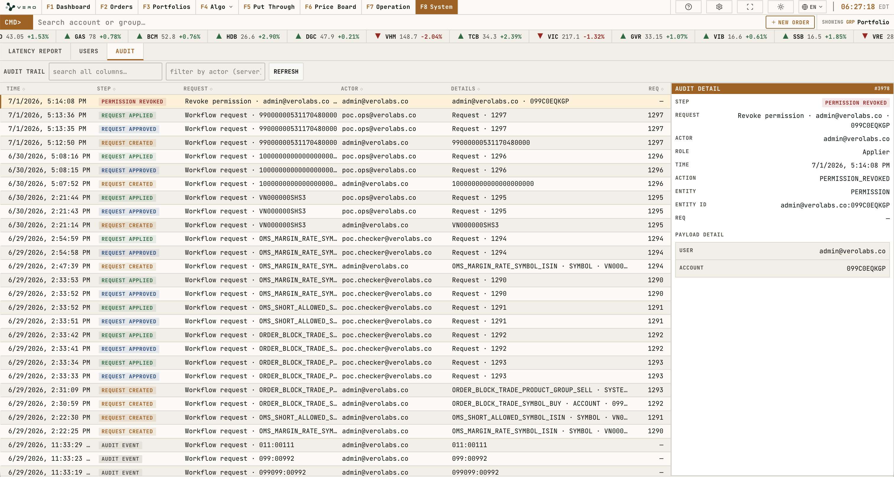
Task: Click the GAS ticker up arrow
Action: click(x=67, y=36)
